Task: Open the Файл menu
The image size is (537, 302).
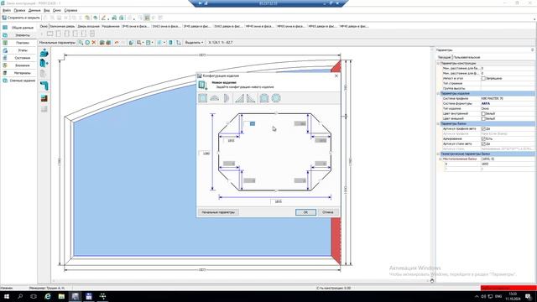Action: (x=7, y=10)
